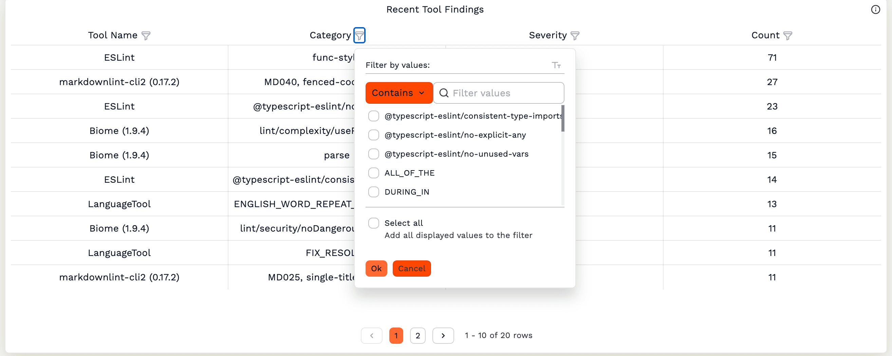Go to page 2
892x356 pixels.
pos(417,336)
